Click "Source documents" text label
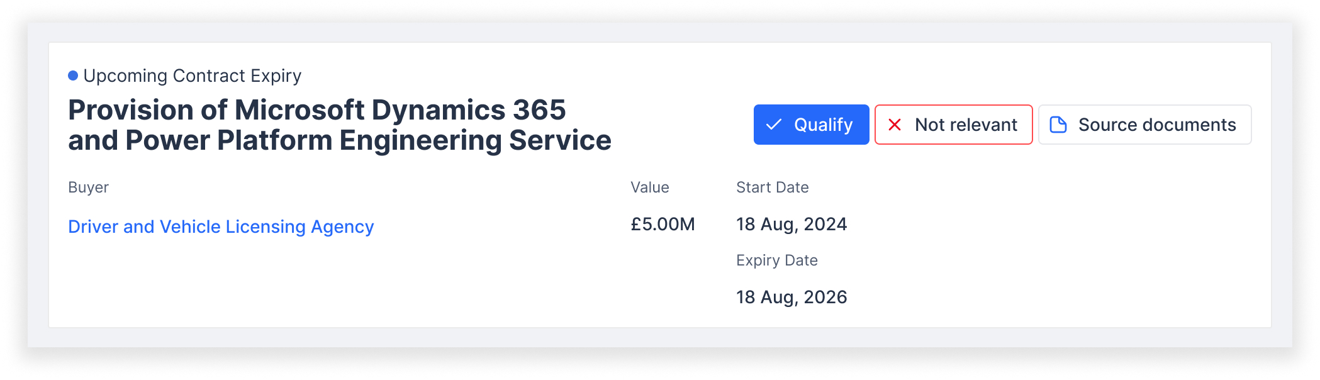This screenshot has width=1320, height=380. point(1157,125)
